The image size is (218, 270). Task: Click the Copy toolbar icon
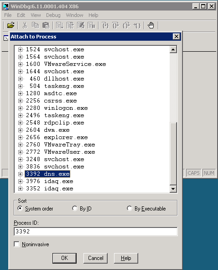tap(36, 25)
